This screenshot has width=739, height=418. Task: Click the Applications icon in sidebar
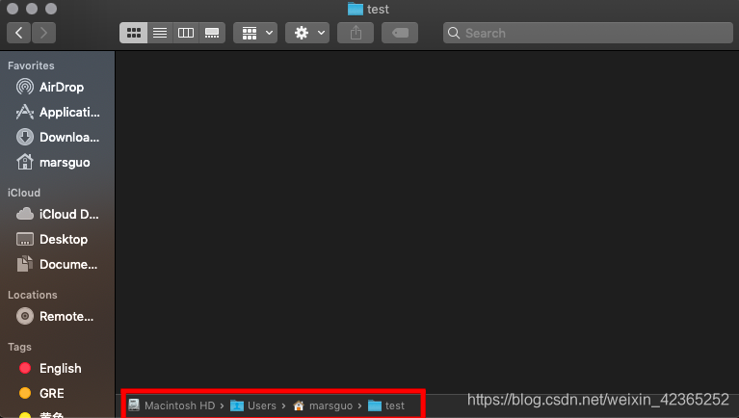pyautogui.click(x=25, y=112)
